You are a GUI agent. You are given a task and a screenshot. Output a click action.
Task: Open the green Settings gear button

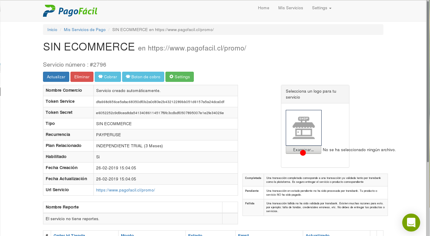coord(179,77)
